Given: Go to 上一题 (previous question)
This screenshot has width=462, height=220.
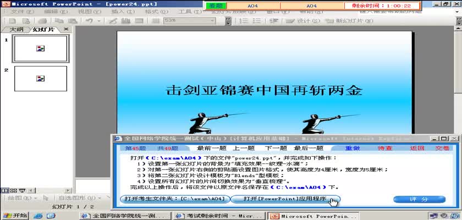Looking at the screenshot, I should (244, 148).
